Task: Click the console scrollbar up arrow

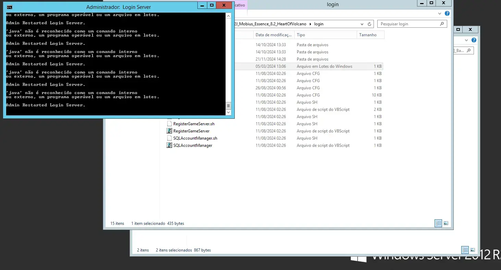Action: [228, 16]
